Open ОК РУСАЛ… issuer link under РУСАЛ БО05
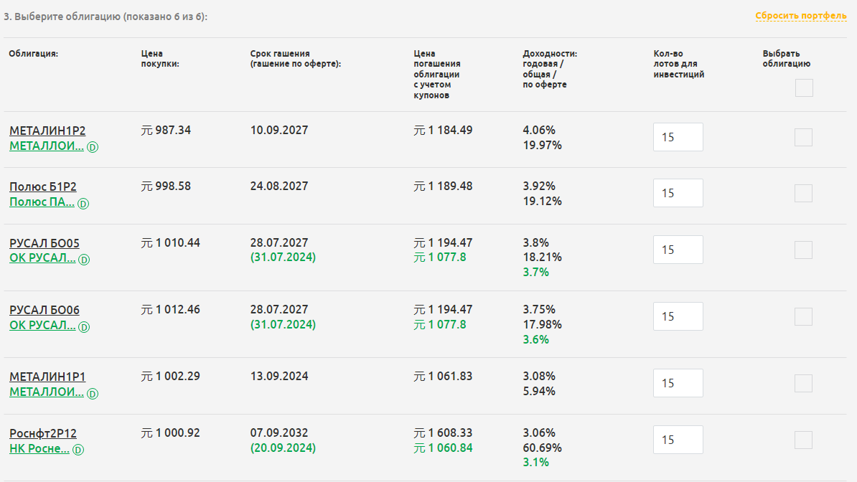The image size is (857, 482). [42, 258]
